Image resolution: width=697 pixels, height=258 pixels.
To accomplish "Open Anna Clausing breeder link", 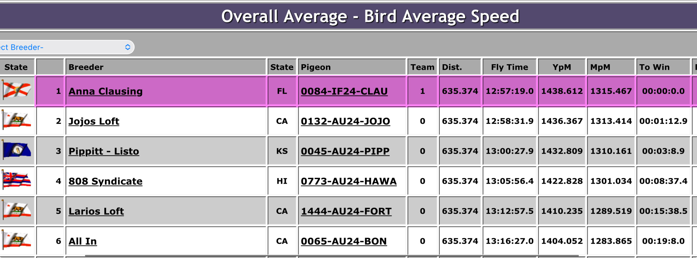I will (106, 91).
